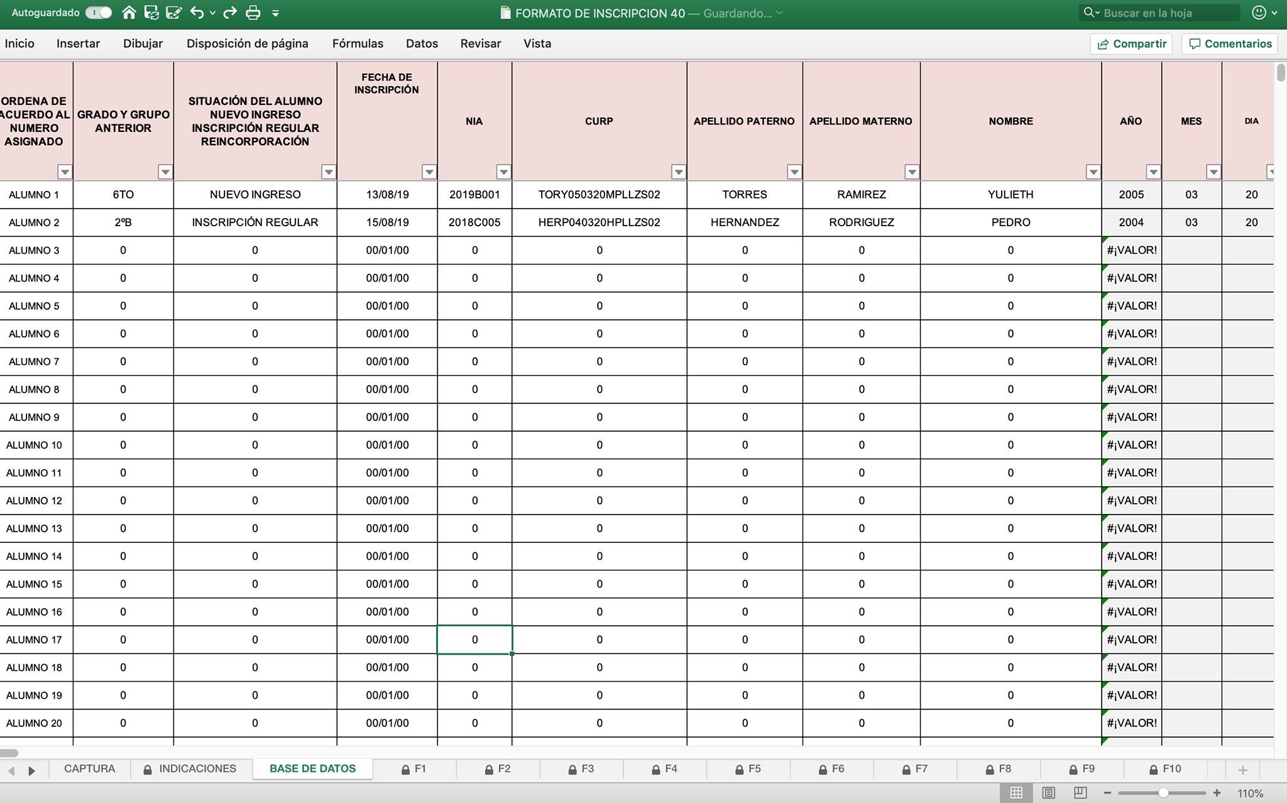Screen dimensions: 1287x803
Task: Click the Compartir button
Action: click(1132, 43)
